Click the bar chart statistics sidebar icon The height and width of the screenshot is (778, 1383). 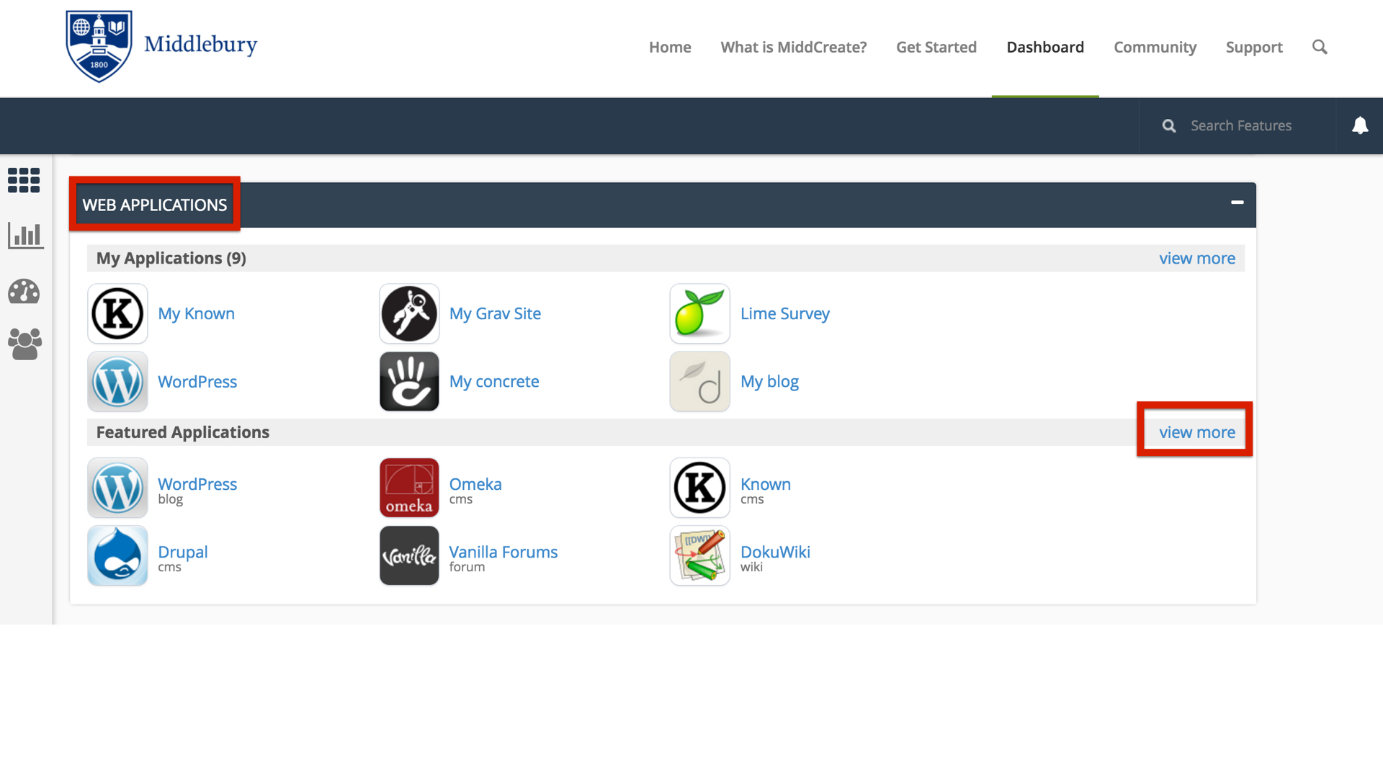25,235
